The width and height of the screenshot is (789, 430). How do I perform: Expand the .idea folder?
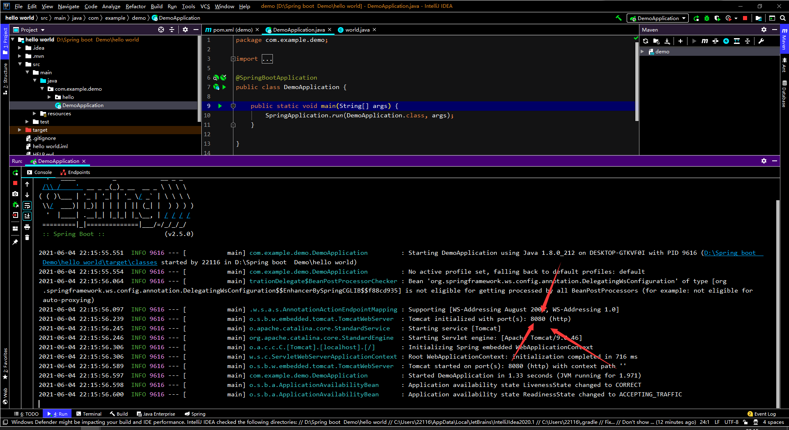[x=20, y=48]
